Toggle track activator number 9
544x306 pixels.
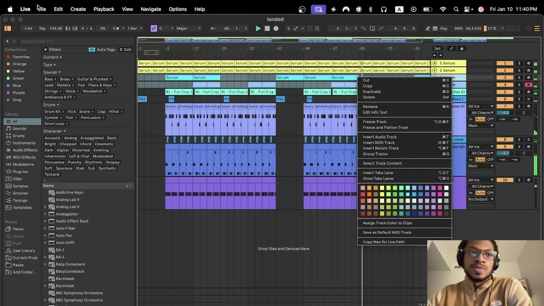pos(505,147)
